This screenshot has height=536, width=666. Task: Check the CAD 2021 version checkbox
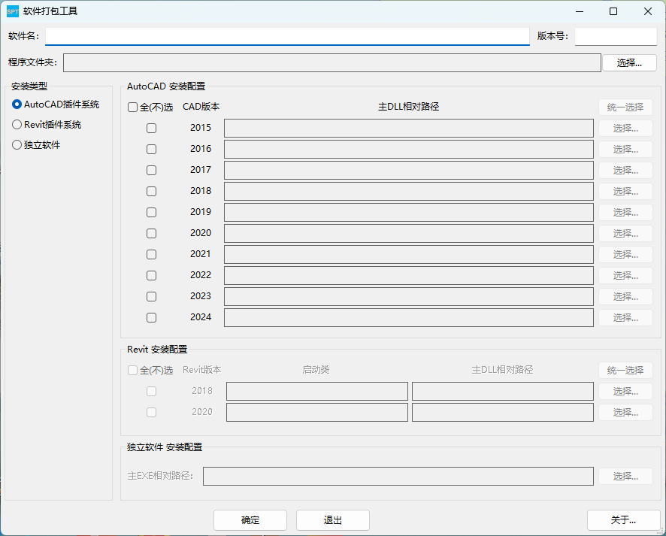[151, 254]
